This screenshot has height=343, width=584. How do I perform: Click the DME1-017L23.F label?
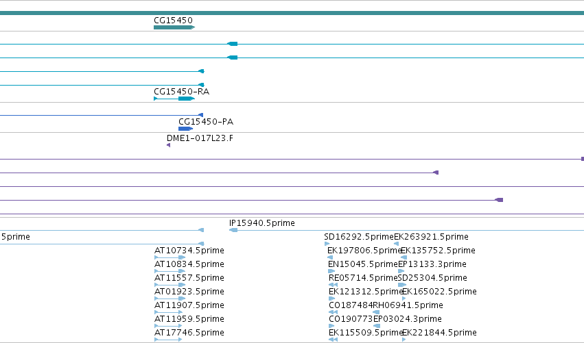pyautogui.click(x=200, y=138)
